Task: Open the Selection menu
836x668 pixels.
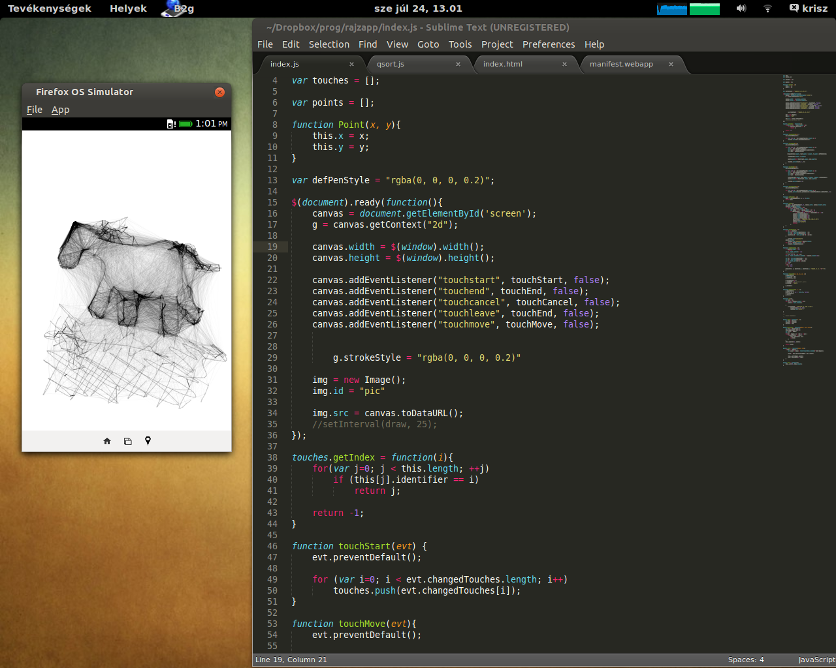Action: [x=329, y=44]
